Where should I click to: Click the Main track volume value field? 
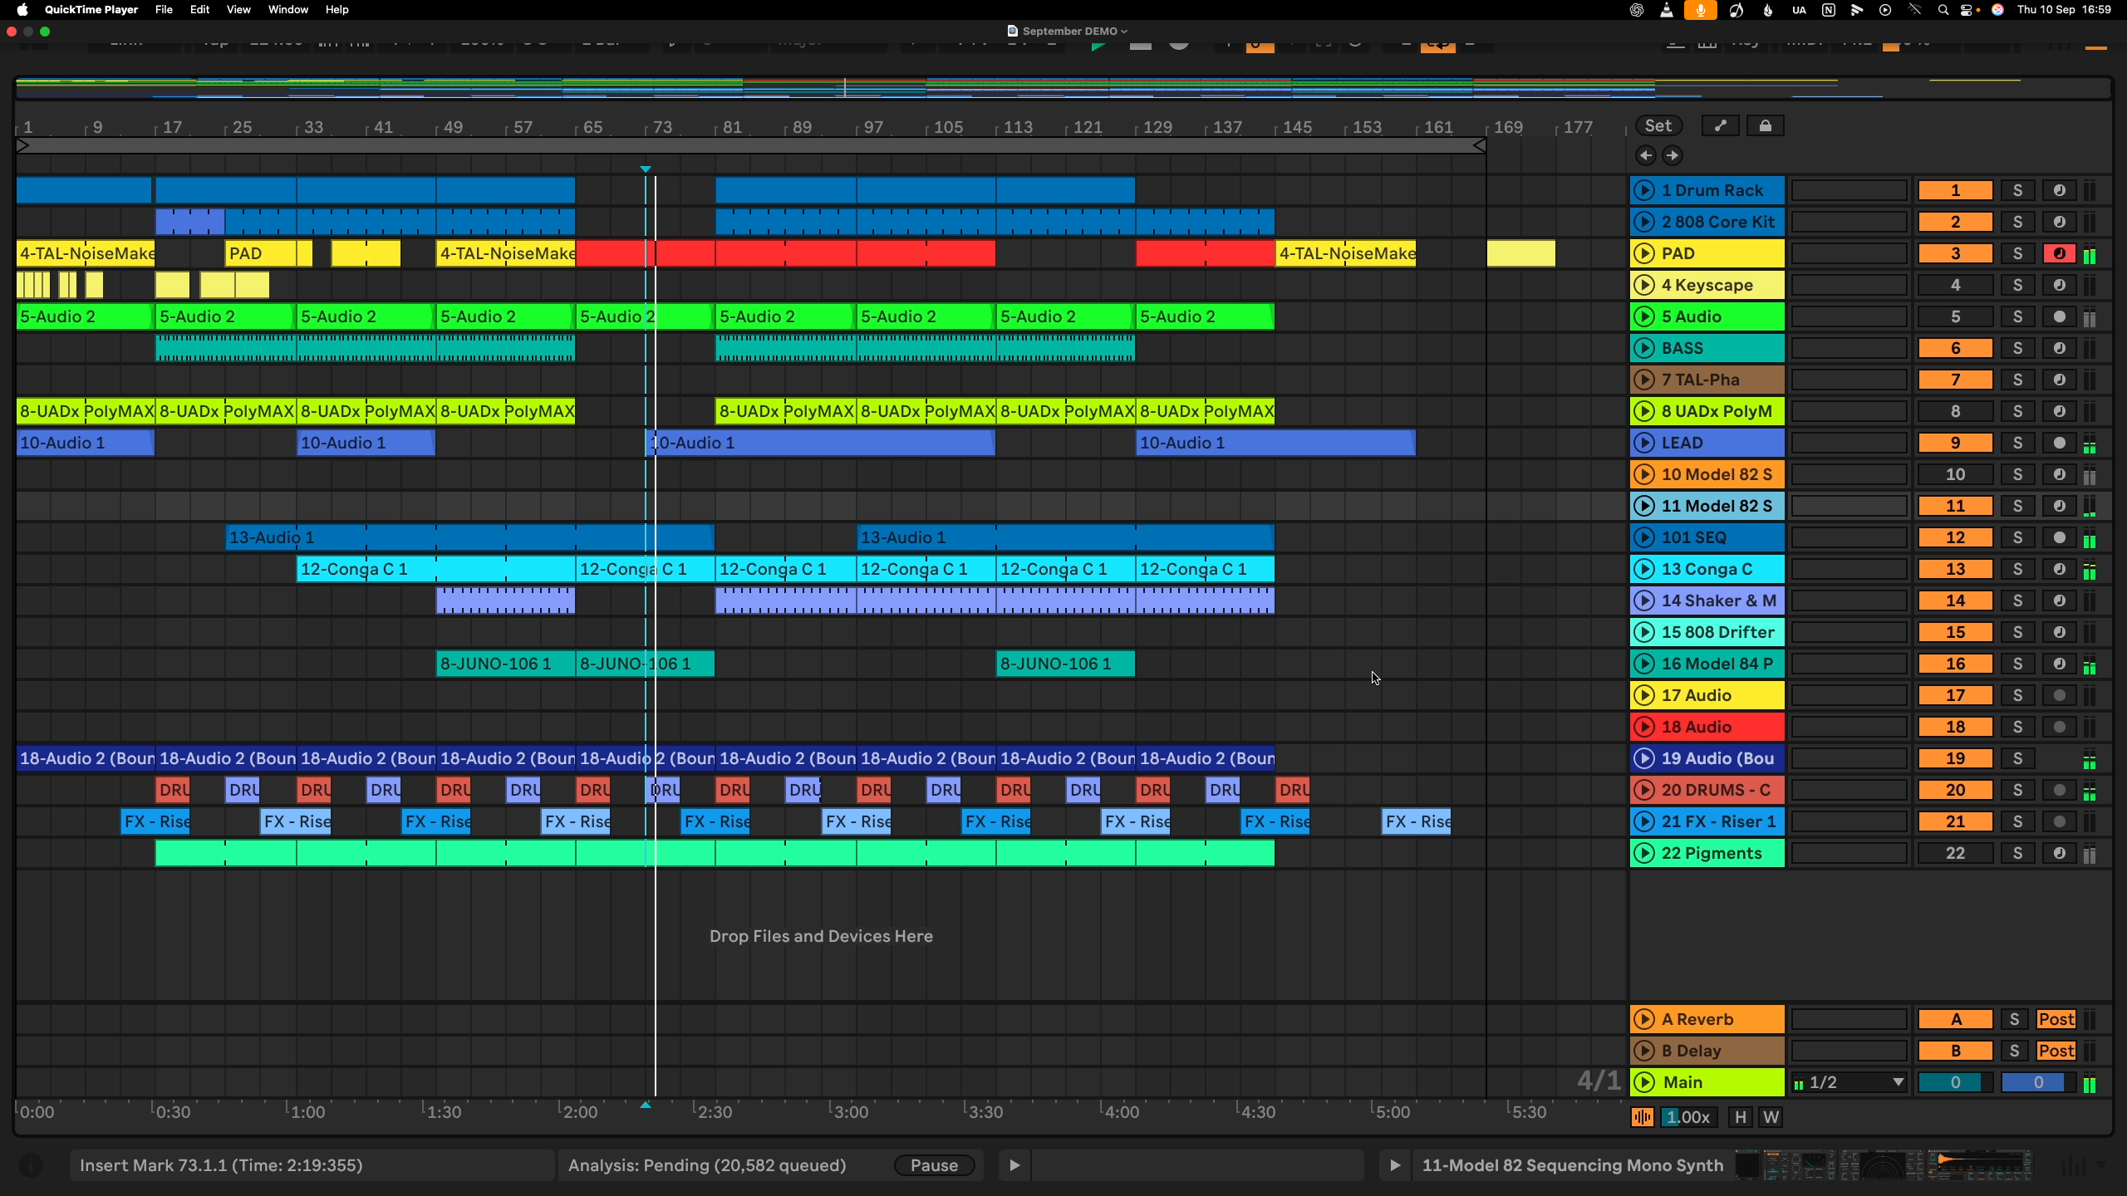[x=1955, y=1082]
